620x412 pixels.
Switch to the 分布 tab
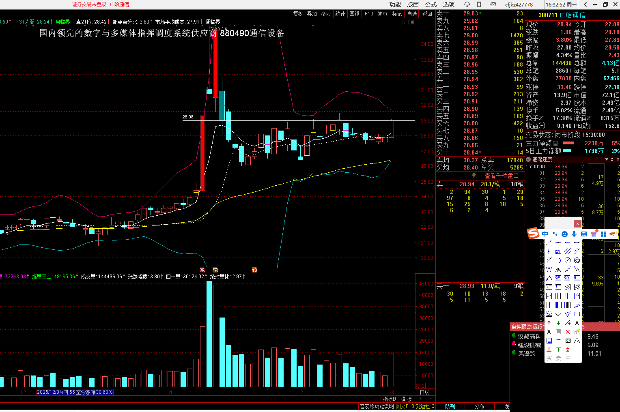click(x=480, y=406)
